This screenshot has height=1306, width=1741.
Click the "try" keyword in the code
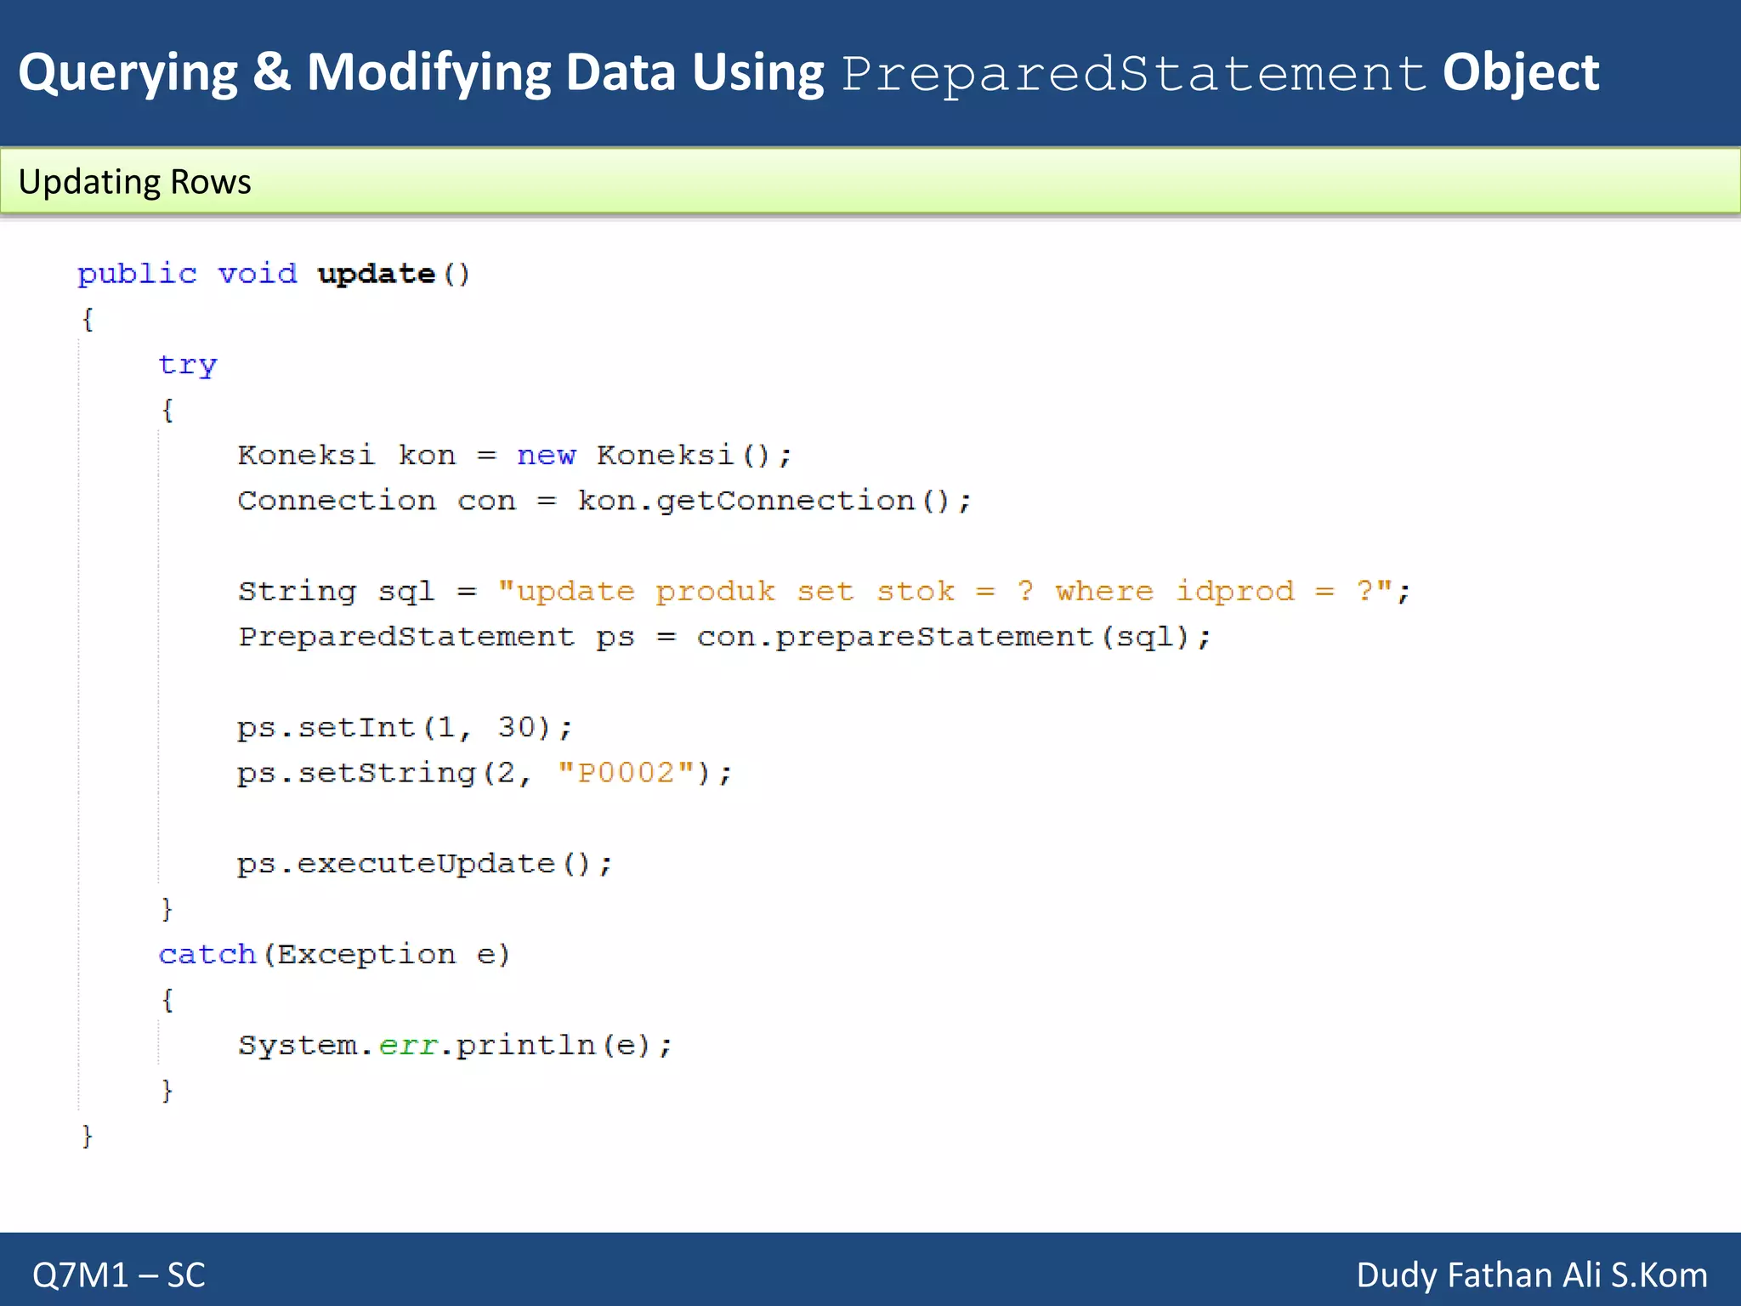click(x=188, y=366)
